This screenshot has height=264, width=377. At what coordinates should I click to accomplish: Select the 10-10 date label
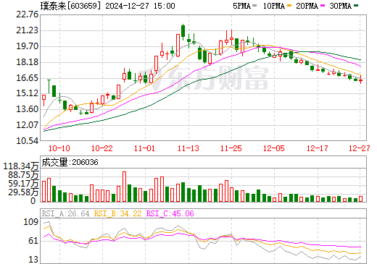pos(59,148)
